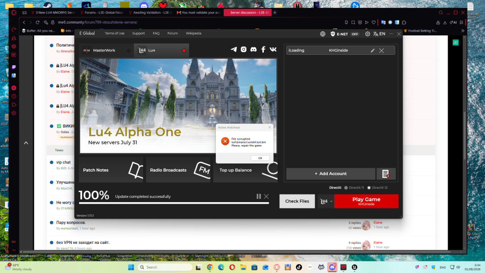Open Discord from the taskbar
485x273 pixels.
333,268
